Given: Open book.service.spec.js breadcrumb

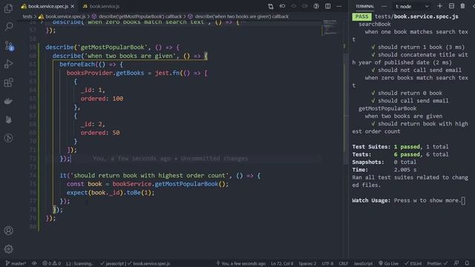Looking at the screenshot, I should coord(62,16).
